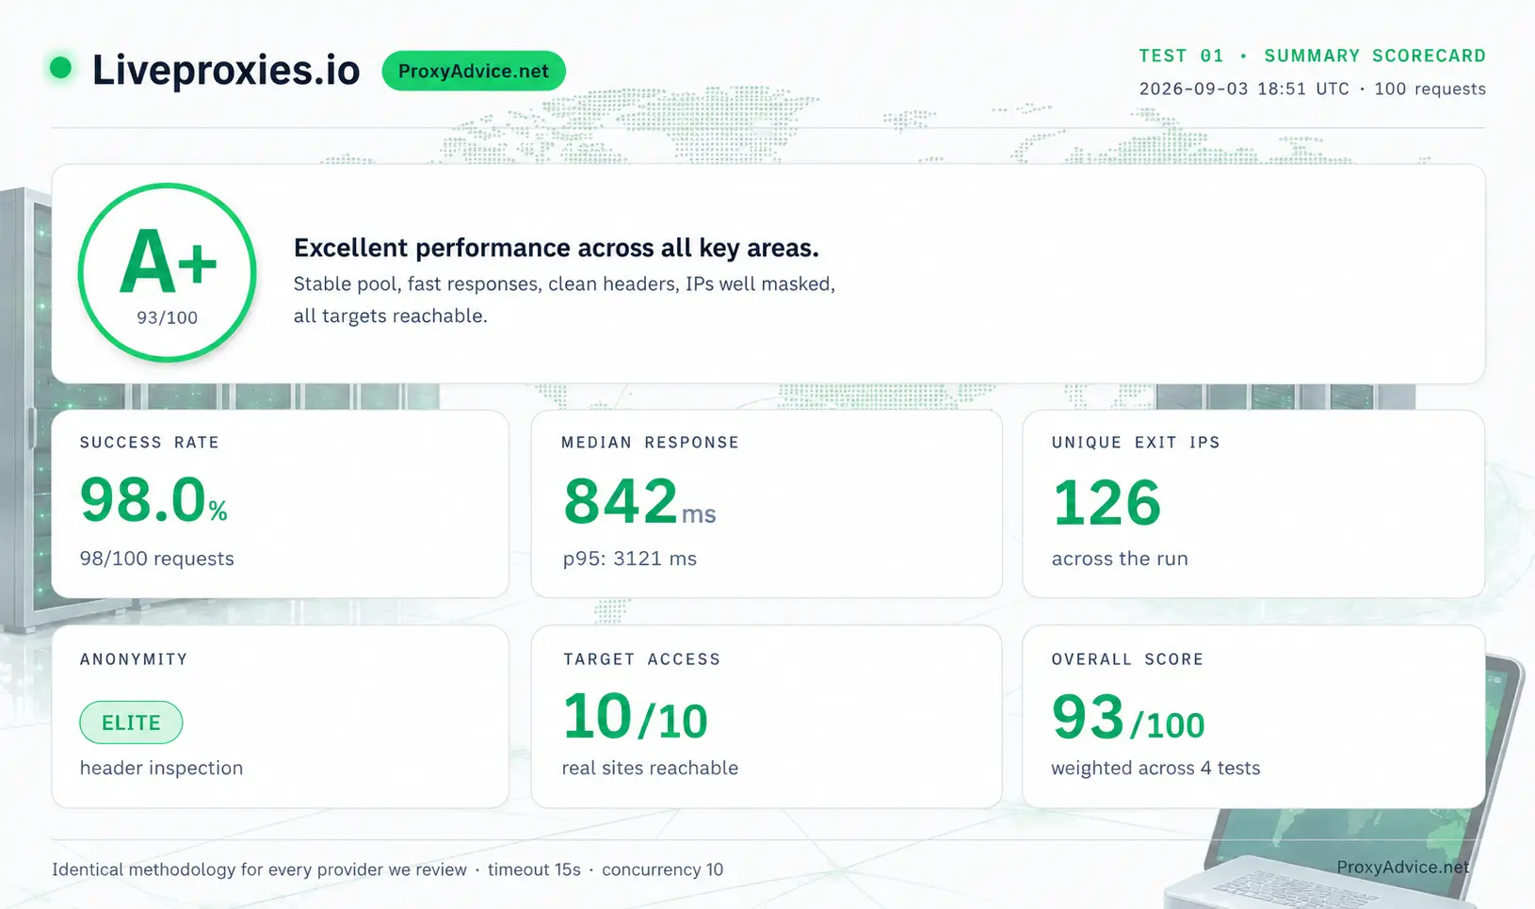Click the Liveproxies.io title
Viewport: 1535px width, 909px height.
(226, 71)
